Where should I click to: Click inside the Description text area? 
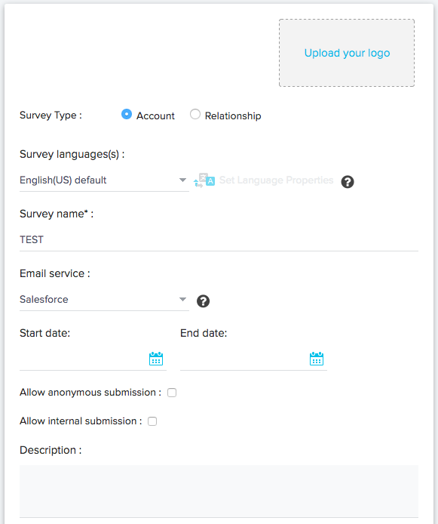[x=219, y=492]
